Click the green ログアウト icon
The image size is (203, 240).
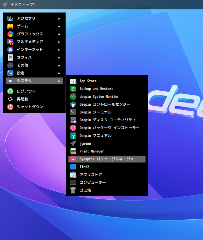(x=10, y=91)
